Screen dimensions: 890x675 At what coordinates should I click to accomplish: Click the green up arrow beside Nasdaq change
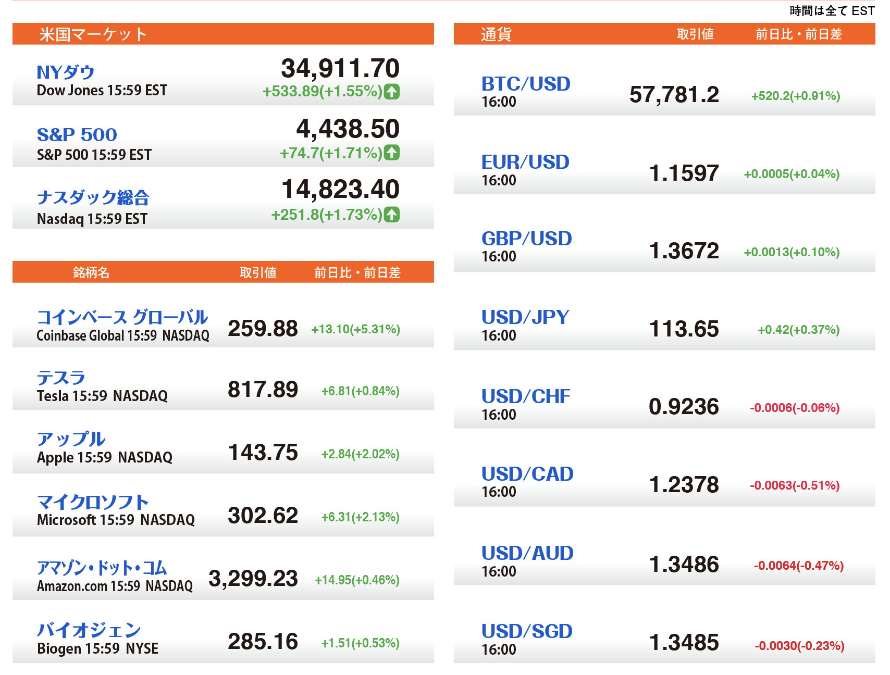(391, 215)
